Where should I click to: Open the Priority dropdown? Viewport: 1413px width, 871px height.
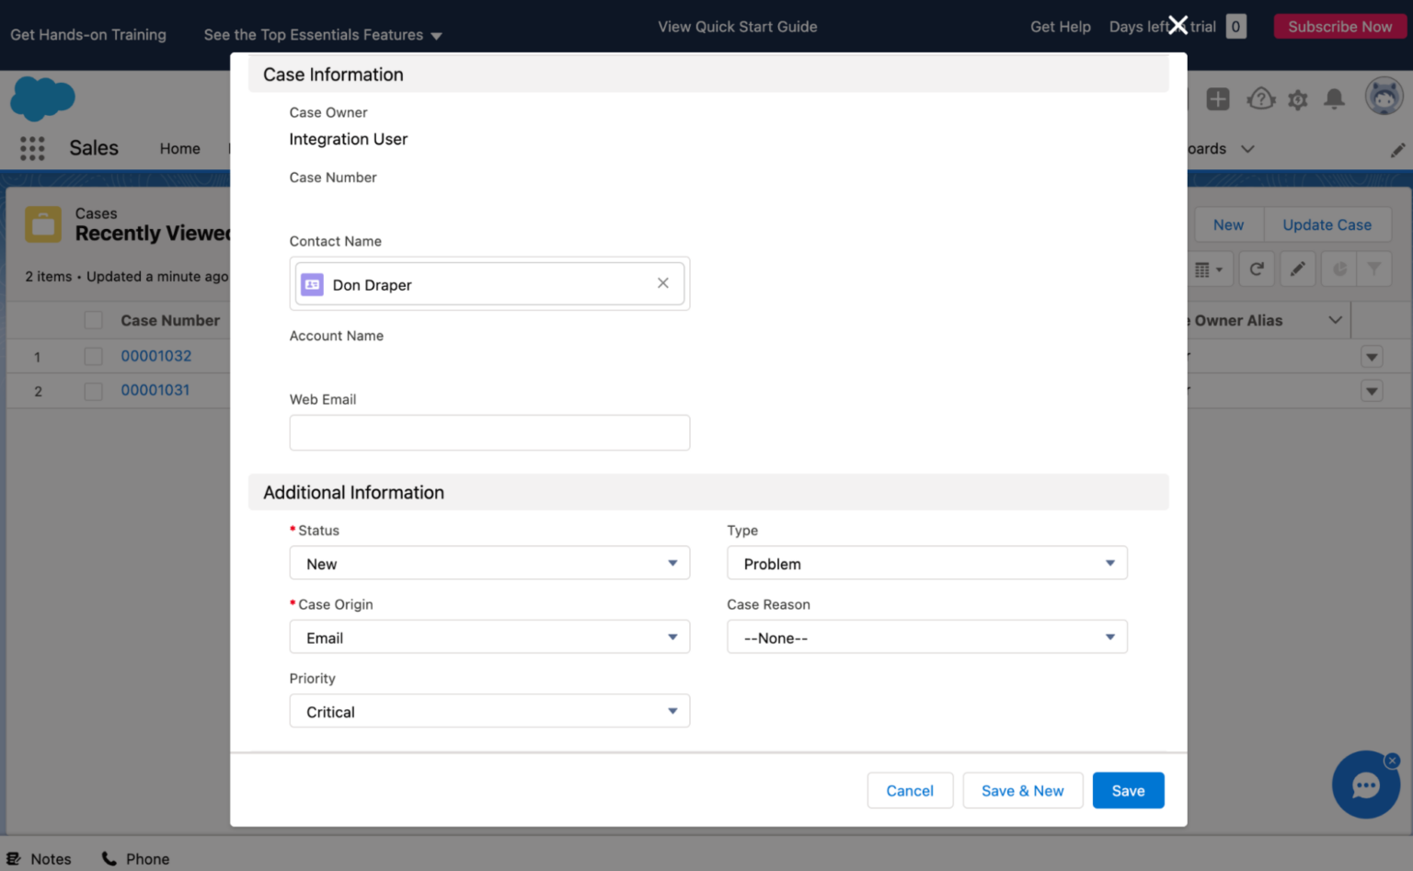click(x=488, y=711)
